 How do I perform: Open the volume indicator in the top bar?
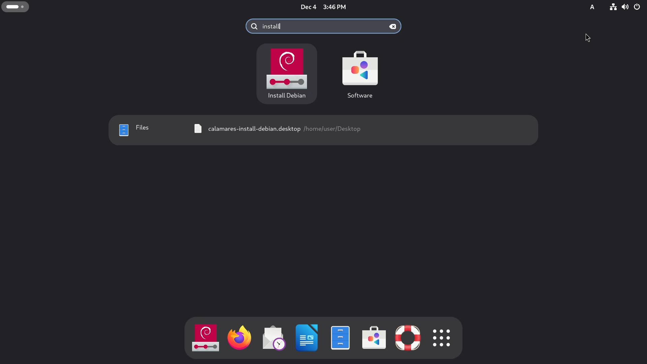pos(625,7)
